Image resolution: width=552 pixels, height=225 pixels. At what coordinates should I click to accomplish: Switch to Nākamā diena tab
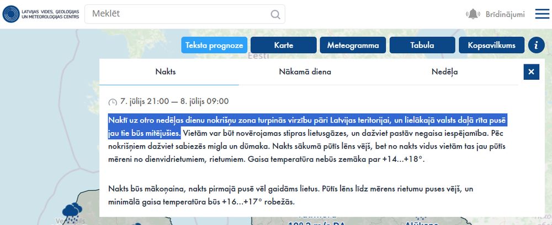tap(305, 72)
